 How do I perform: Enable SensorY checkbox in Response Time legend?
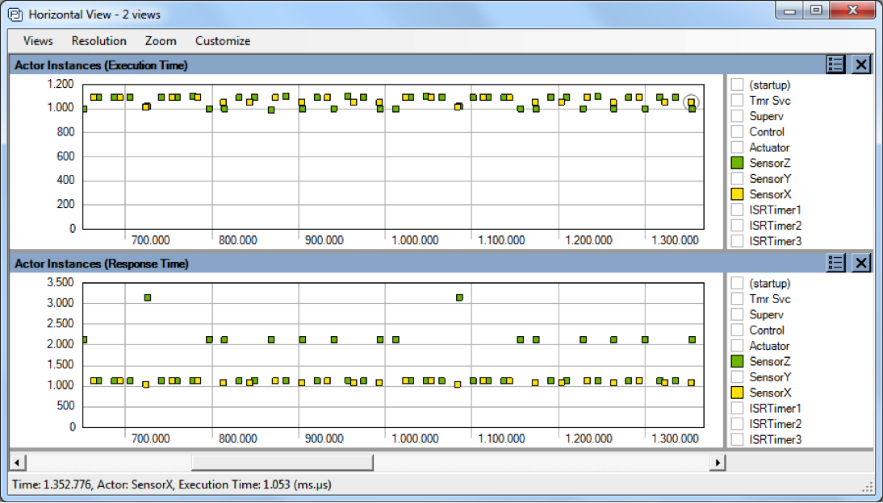[x=737, y=377]
